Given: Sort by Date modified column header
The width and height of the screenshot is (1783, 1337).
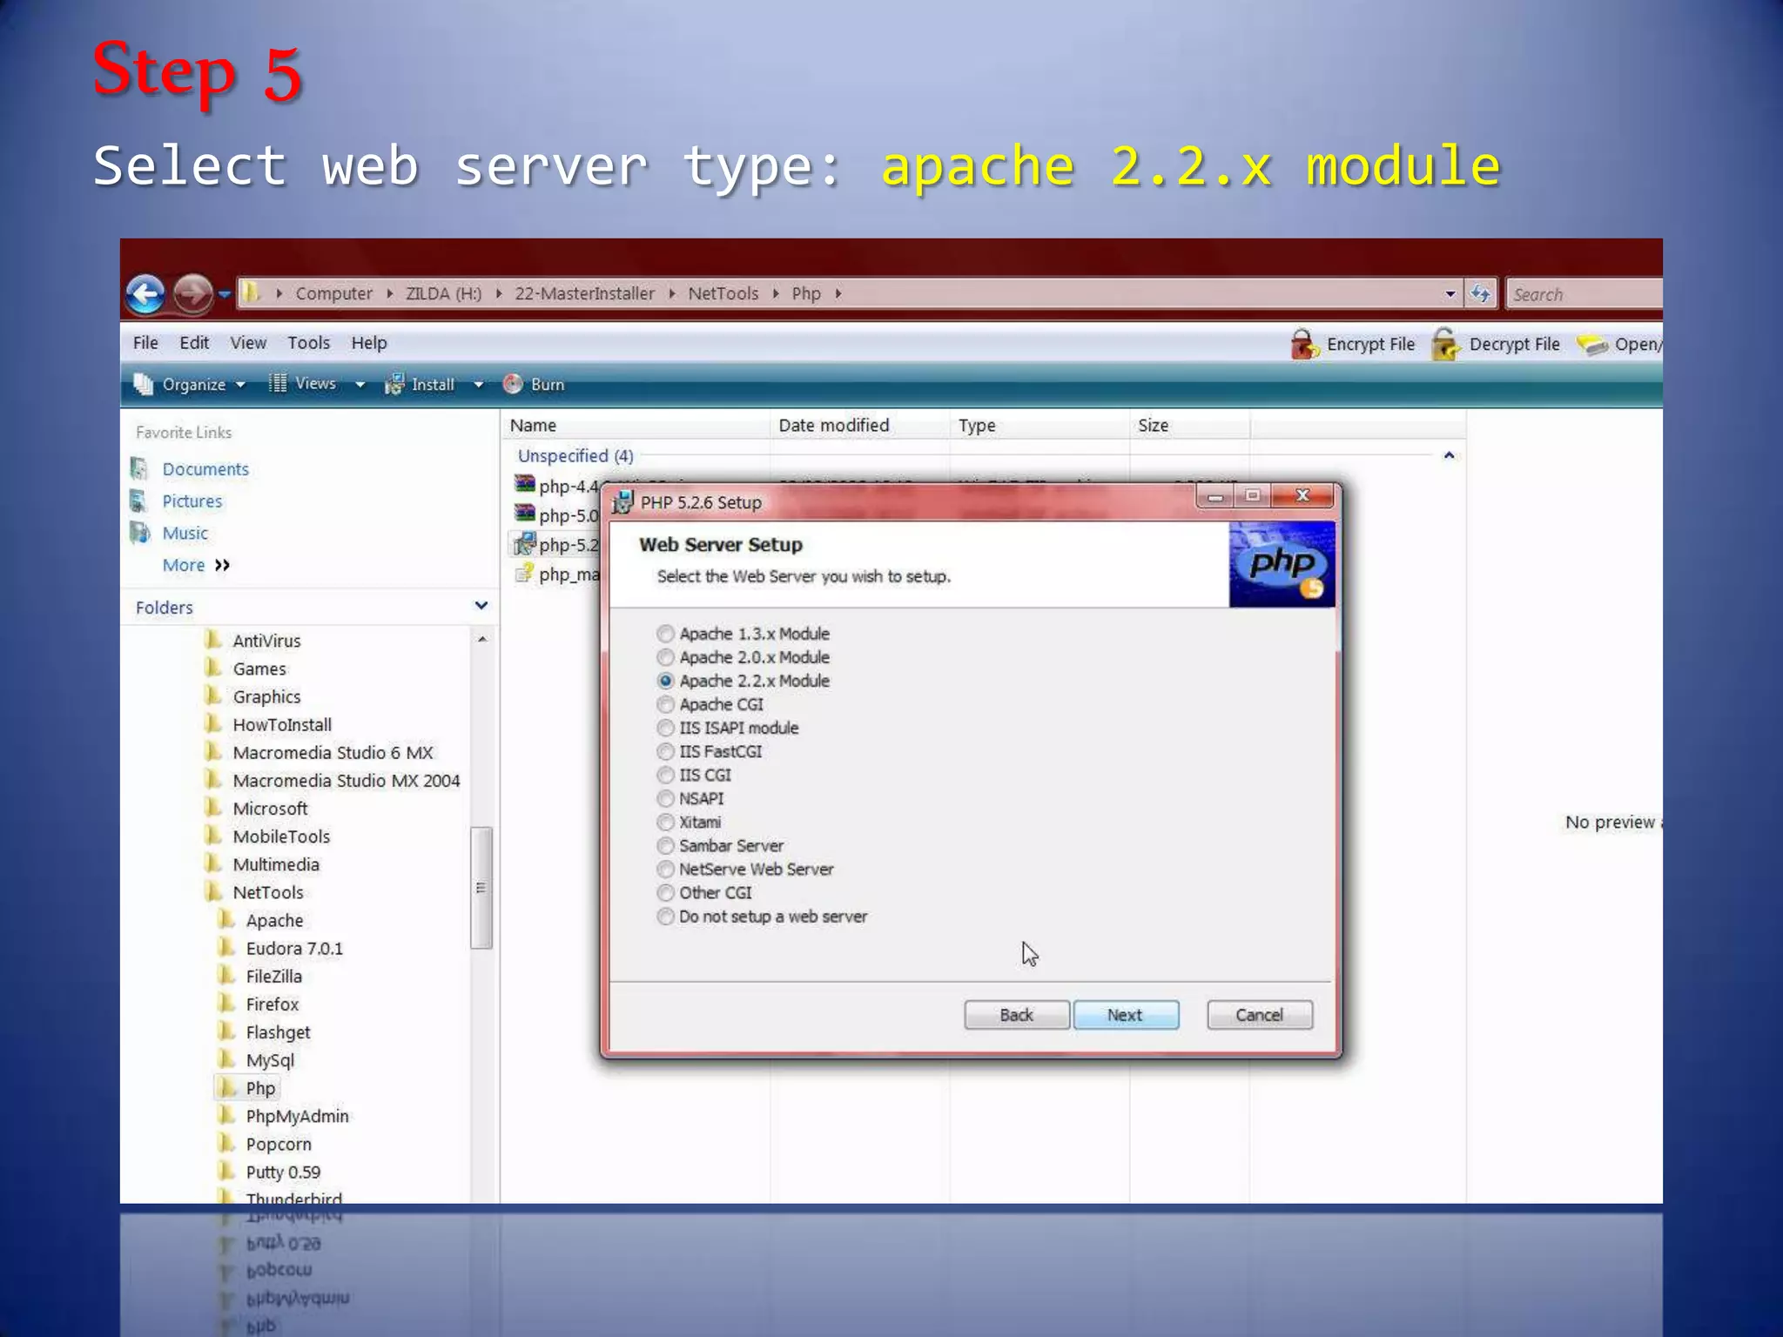Looking at the screenshot, I should click(x=859, y=425).
